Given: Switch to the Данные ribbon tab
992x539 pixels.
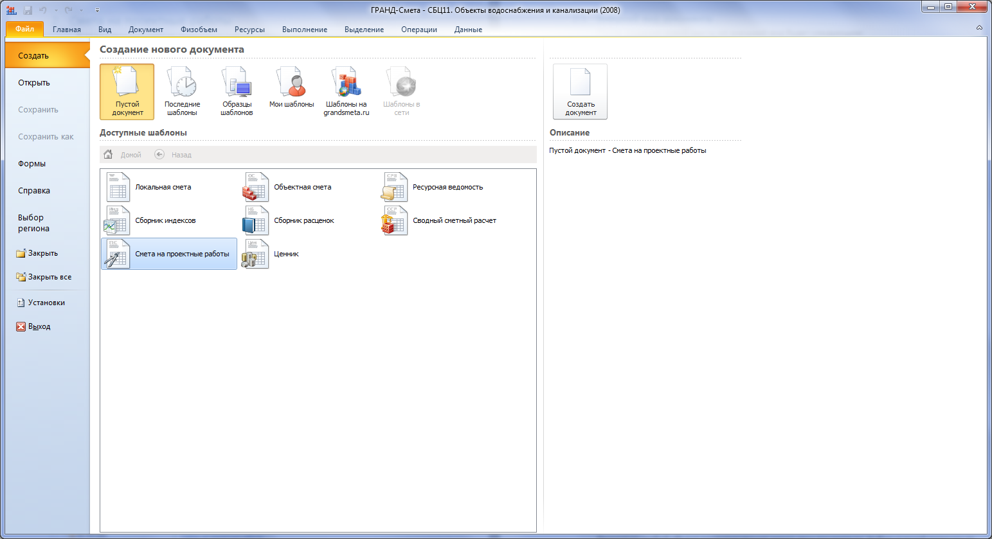Looking at the screenshot, I should click(x=468, y=30).
